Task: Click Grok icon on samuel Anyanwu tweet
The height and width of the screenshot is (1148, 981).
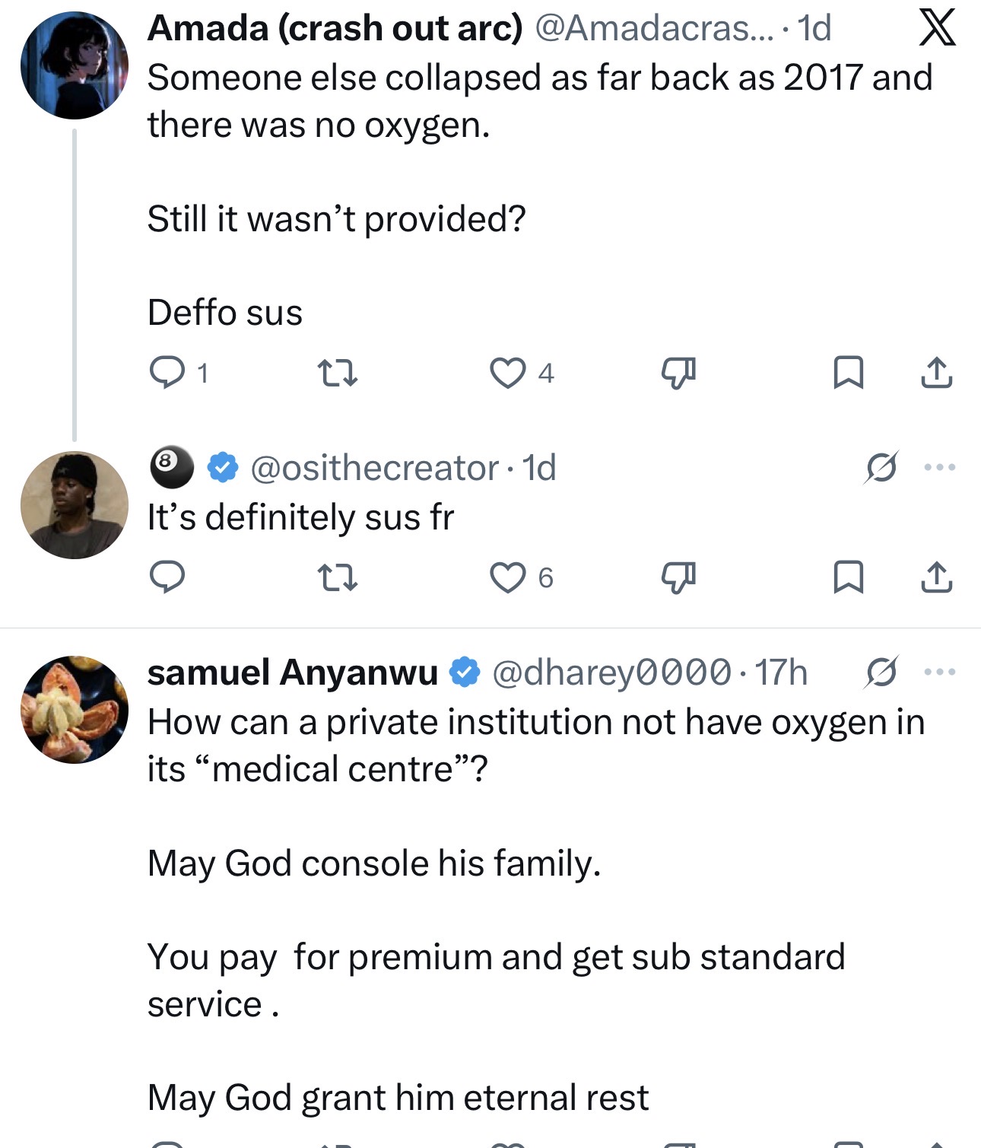Action: click(881, 672)
